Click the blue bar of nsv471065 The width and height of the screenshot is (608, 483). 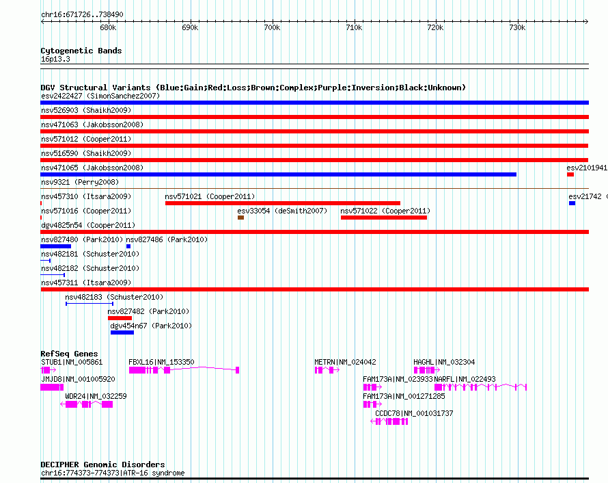(279, 174)
